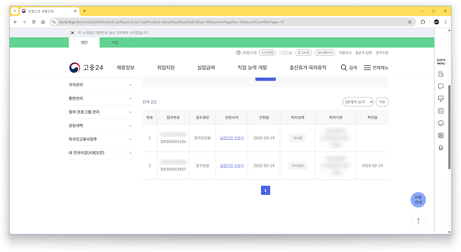Click the 온라인민원 cell
This screenshot has width=461, height=252.
203,138
